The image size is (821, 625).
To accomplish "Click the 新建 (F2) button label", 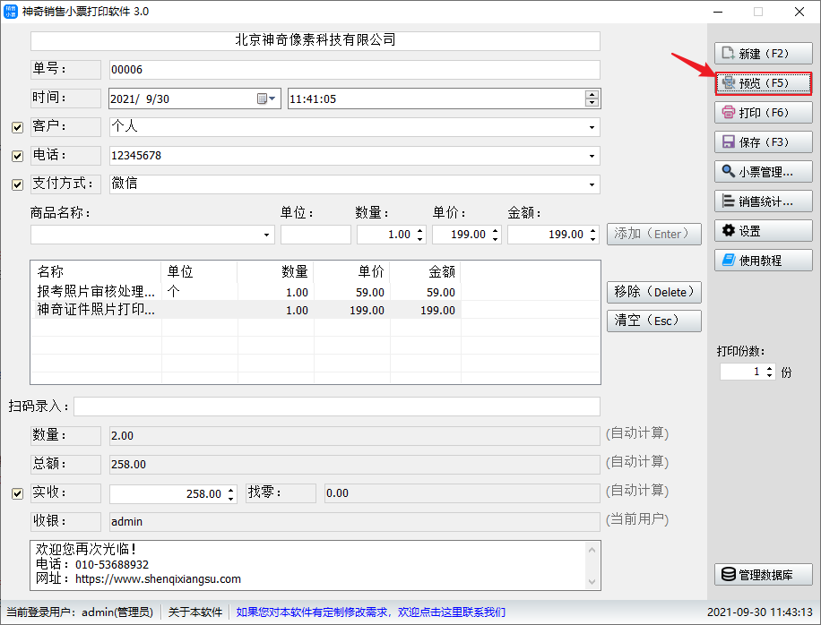I will coord(764,54).
